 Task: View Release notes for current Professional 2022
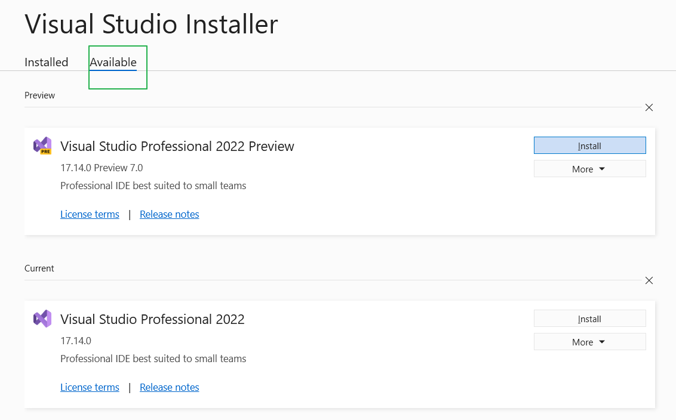[x=170, y=387]
